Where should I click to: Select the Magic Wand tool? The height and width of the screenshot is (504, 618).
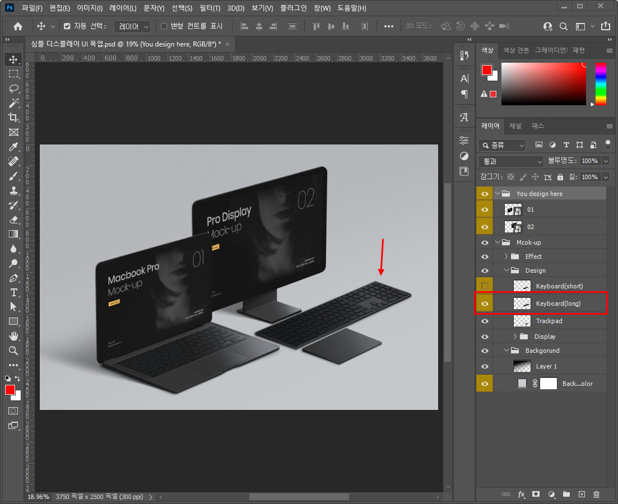(13, 103)
